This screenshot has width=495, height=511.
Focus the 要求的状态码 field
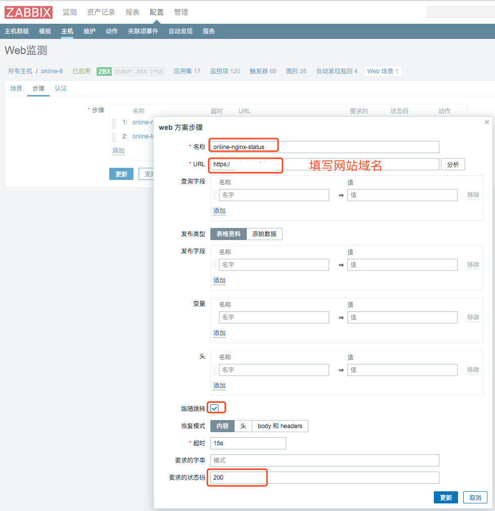pos(325,478)
